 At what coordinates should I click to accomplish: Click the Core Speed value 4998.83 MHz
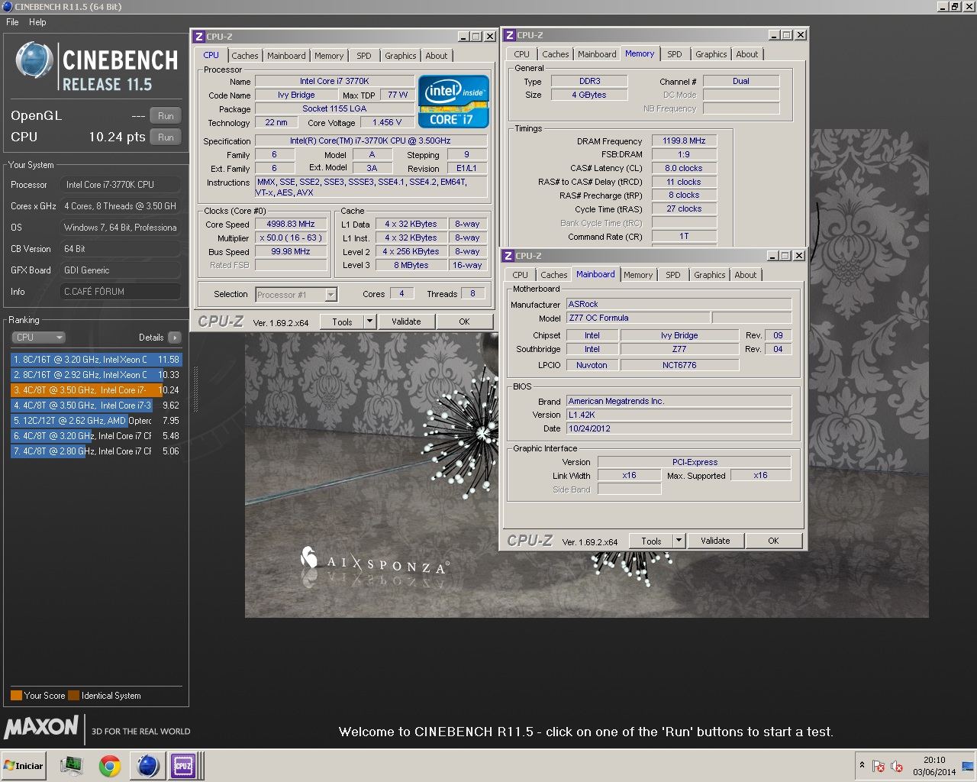pyautogui.click(x=291, y=225)
